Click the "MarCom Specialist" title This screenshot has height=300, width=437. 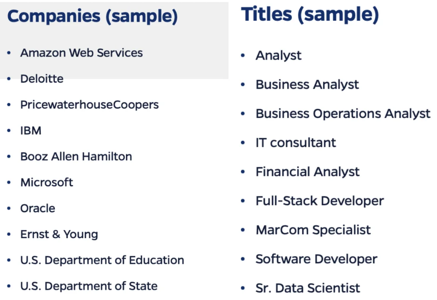pyautogui.click(x=313, y=230)
